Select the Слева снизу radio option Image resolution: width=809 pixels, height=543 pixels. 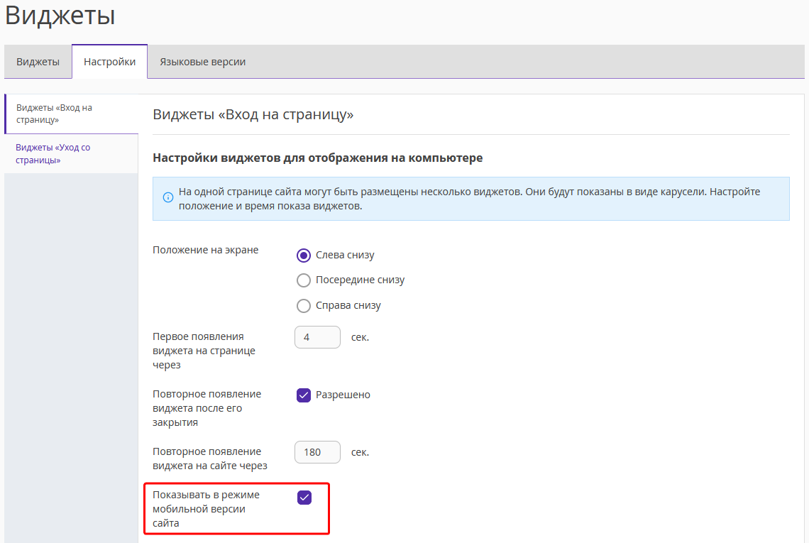coord(304,256)
